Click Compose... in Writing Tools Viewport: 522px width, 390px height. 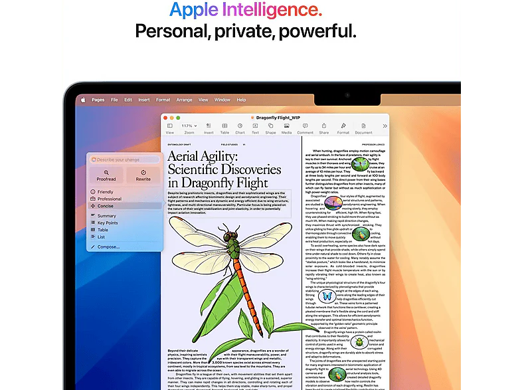click(125, 246)
